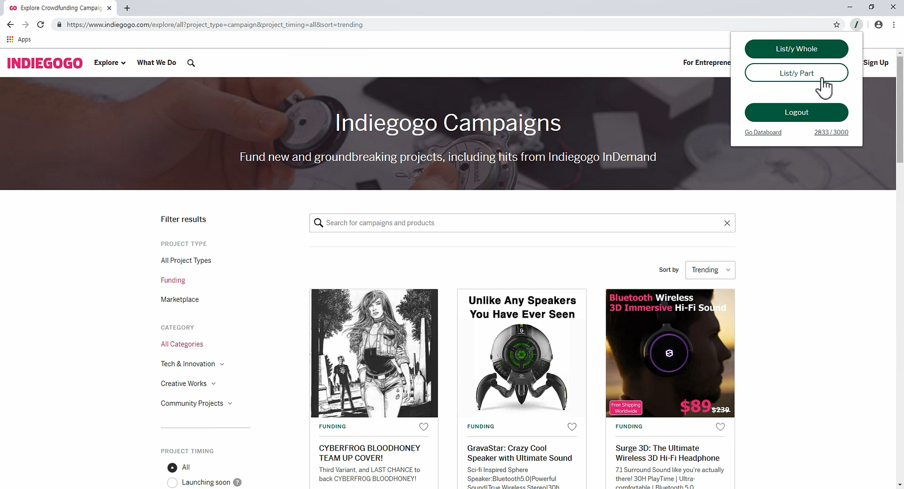
Task: Click the Filter results heading
Action: pyautogui.click(x=184, y=219)
